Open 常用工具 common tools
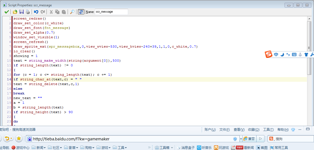Screen dimensions: 314x150 pyautogui.click(x=279, y=148)
